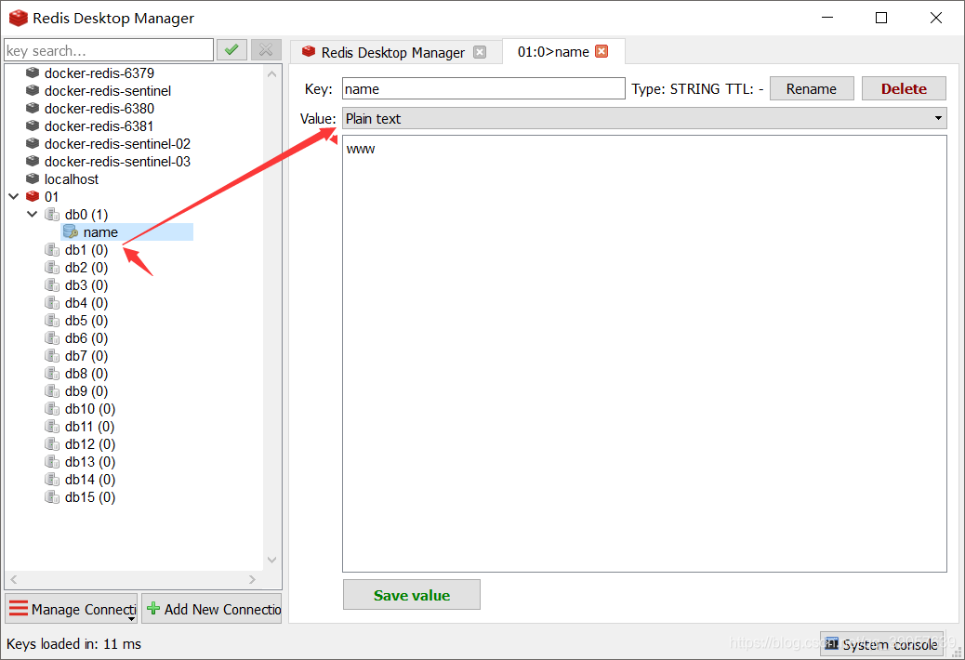Screen dimensions: 965x660
Task: Minimize the Redis Desktop Manager window
Action: (x=827, y=18)
